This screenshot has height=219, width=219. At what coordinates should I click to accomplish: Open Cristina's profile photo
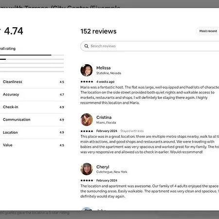(87, 120)
